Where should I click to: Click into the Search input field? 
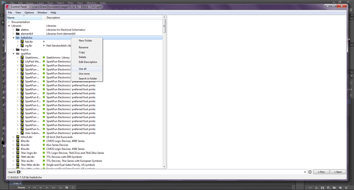pos(162,172)
